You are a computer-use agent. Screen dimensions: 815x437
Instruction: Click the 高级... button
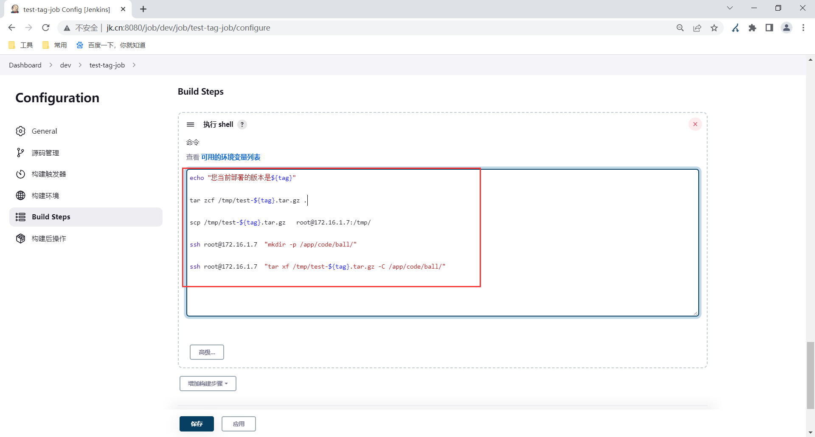207,352
